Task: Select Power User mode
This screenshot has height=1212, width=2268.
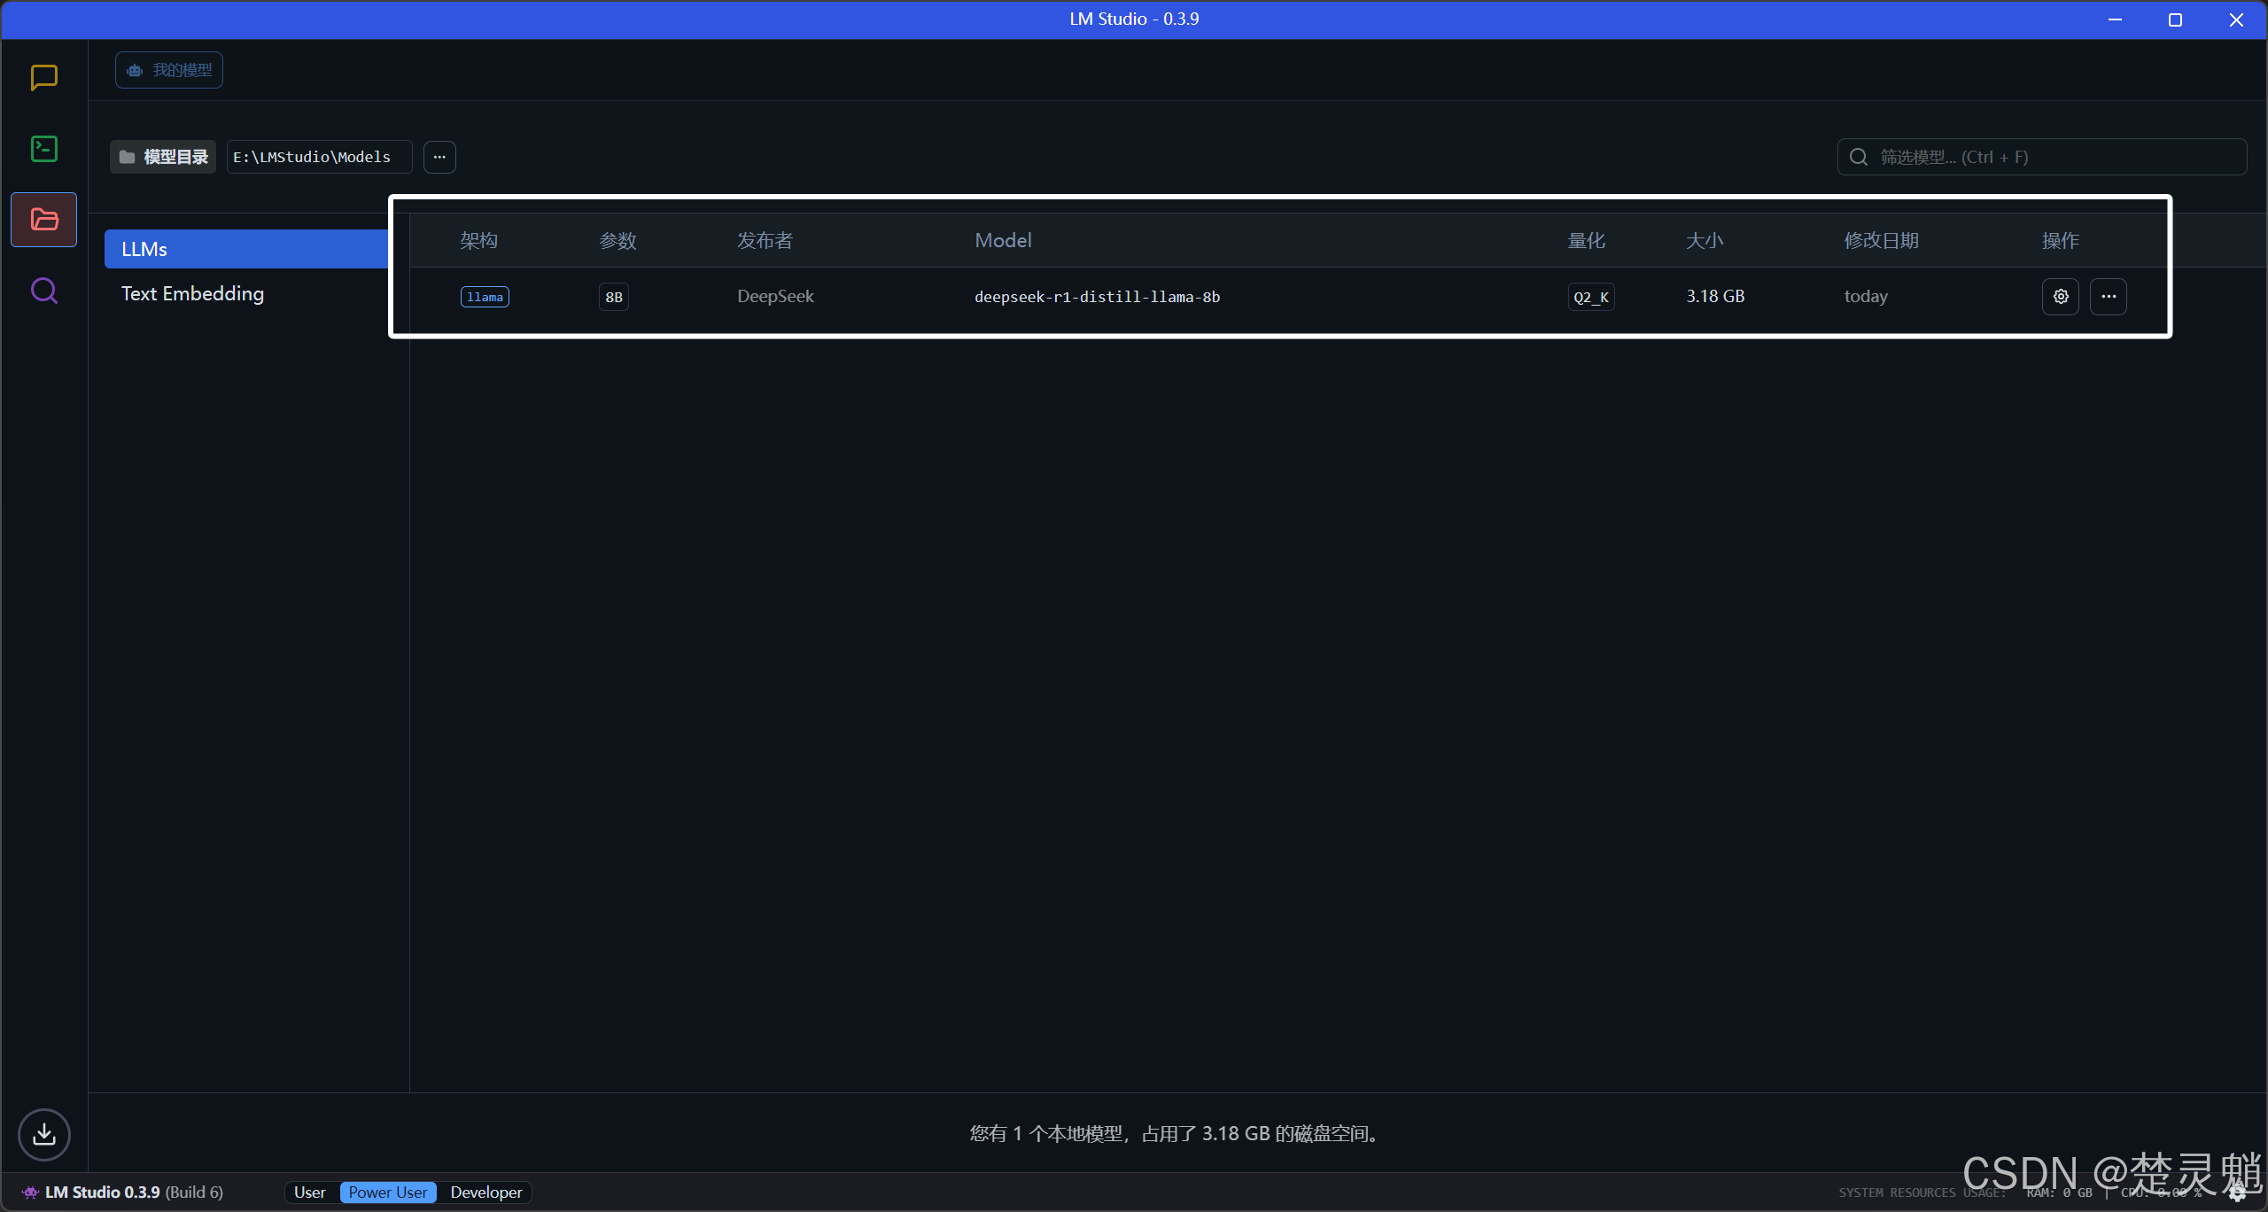Action: coord(387,1193)
